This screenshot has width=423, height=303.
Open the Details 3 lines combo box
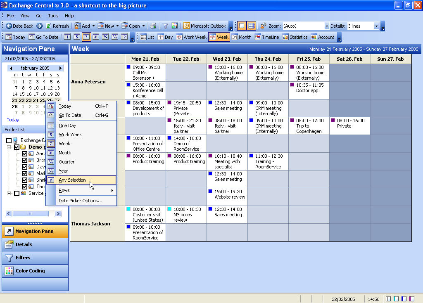coord(363,26)
